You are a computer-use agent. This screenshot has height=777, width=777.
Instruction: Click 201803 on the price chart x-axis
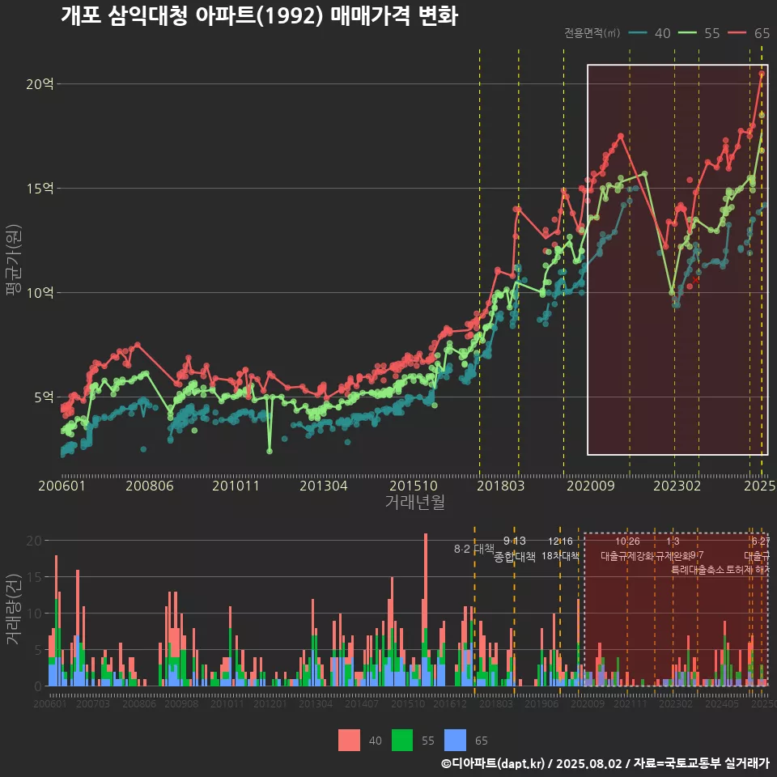(500, 486)
